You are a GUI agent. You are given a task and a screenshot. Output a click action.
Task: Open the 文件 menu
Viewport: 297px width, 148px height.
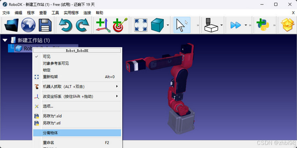click(6, 13)
